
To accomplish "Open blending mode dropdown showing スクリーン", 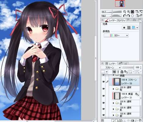I will point(111,67).
